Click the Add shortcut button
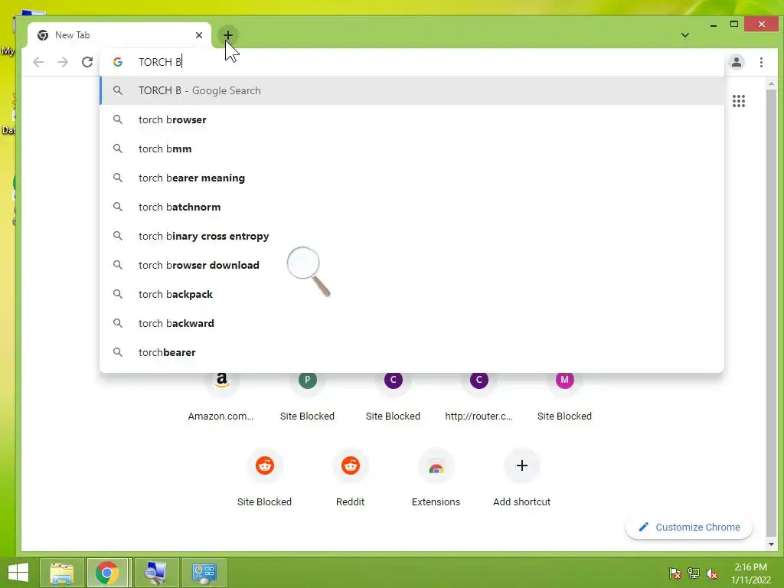The height and width of the screenshot is (588, 784). (521, 478)
